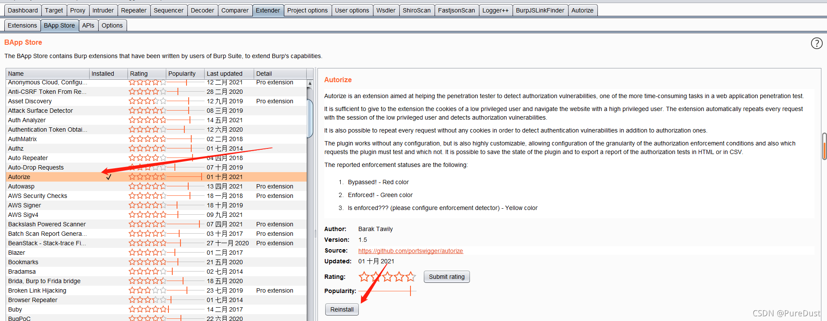
Task: Select the Authz extension row
Action: pos(156,148)
